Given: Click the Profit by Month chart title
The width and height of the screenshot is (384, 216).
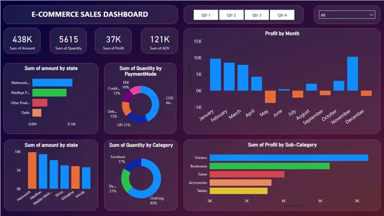Looking at the screenshot, I should tap(282, 34).
